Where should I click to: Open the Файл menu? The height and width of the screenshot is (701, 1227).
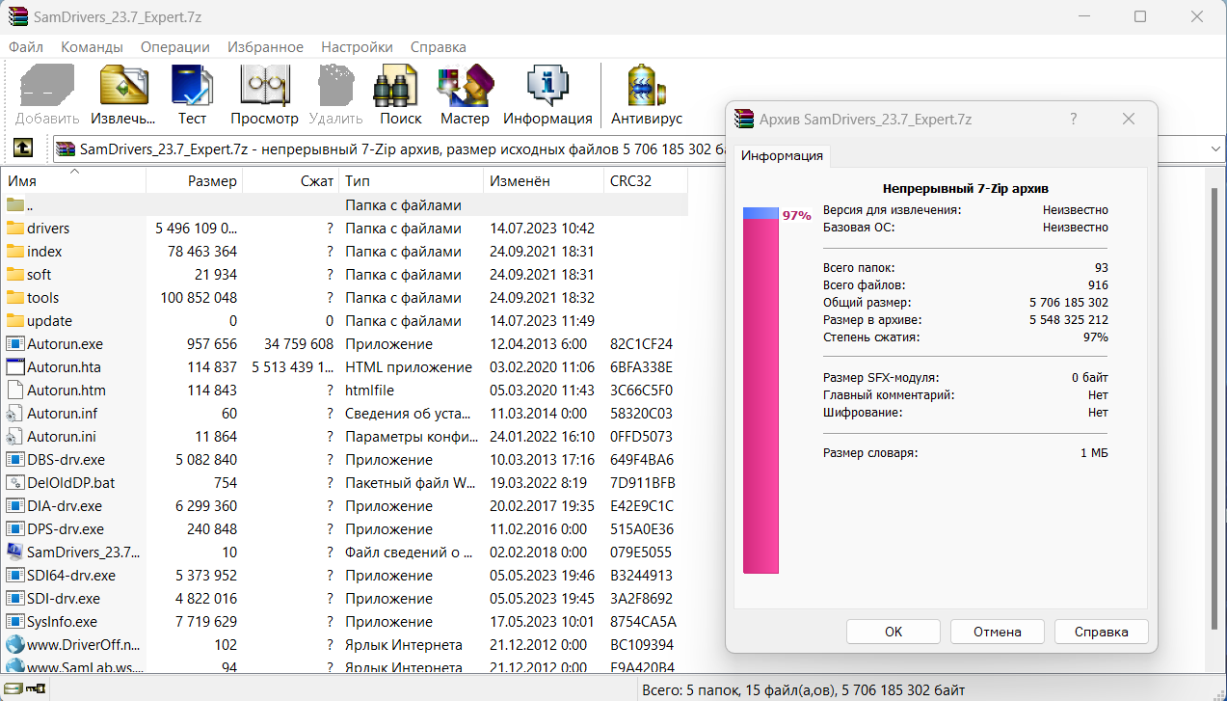pos(26,47)
